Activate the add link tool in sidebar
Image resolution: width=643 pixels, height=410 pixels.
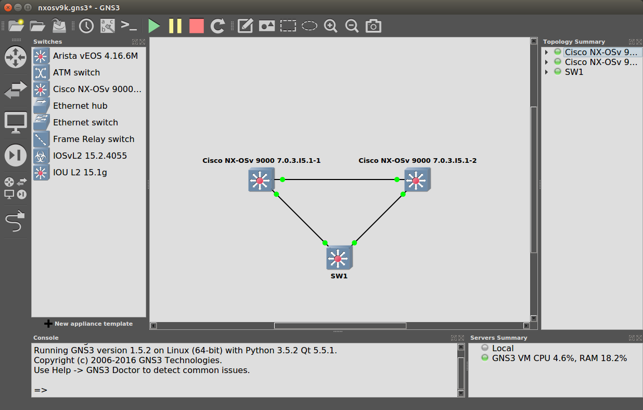[x=16, y=222]
